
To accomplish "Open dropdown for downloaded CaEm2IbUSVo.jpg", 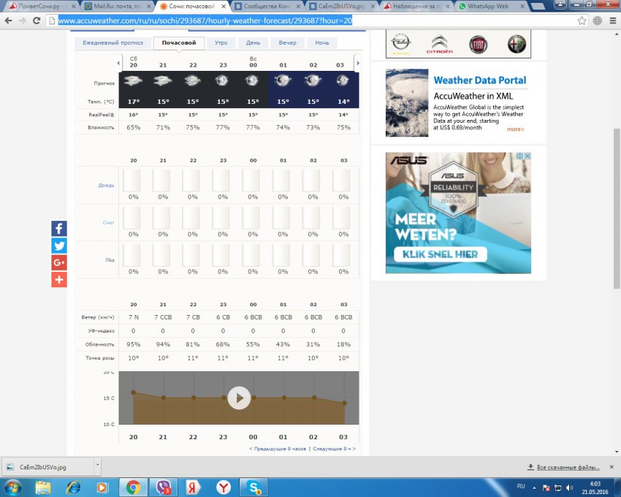I will coord(97,466).
